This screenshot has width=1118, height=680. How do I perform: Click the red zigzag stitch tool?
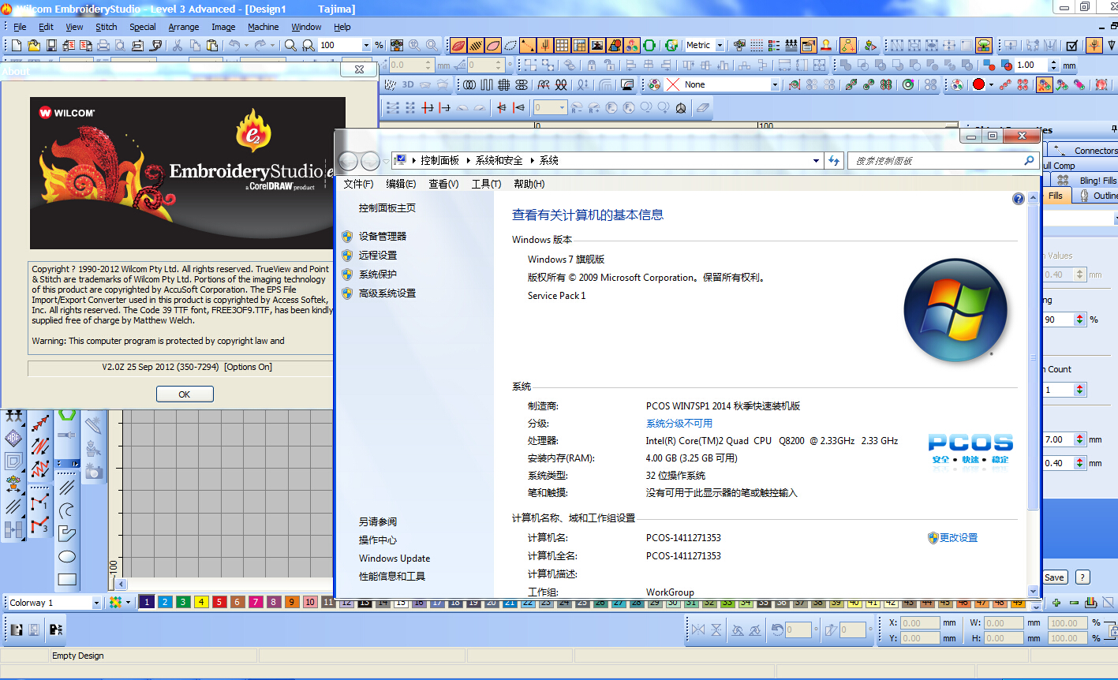39,469
